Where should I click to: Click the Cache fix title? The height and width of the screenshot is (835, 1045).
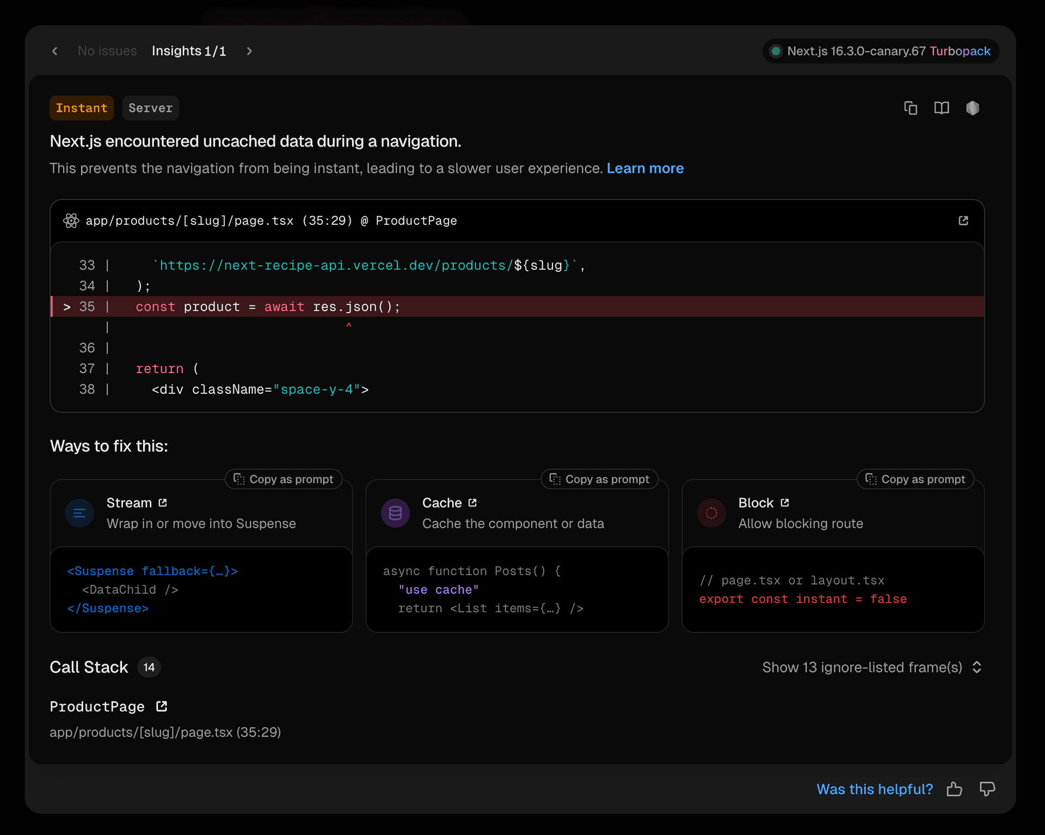point(442,503)
